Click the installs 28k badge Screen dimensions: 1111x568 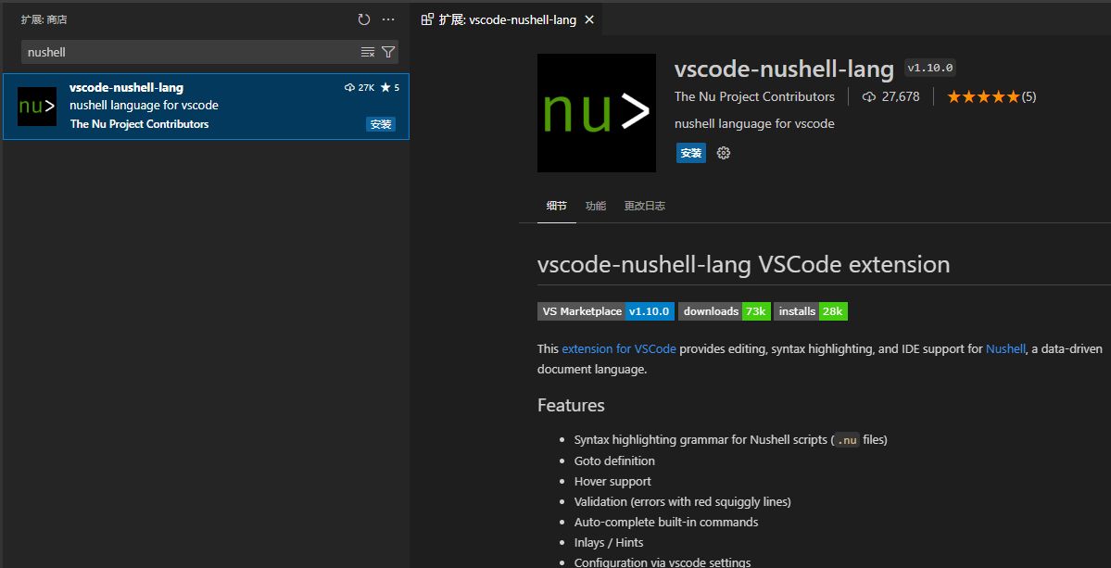point(811,311)
